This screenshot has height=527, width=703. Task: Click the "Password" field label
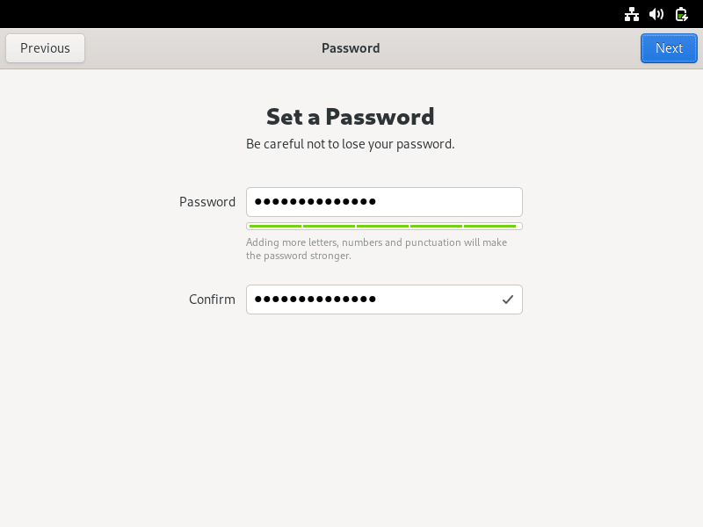coord(207,202)
